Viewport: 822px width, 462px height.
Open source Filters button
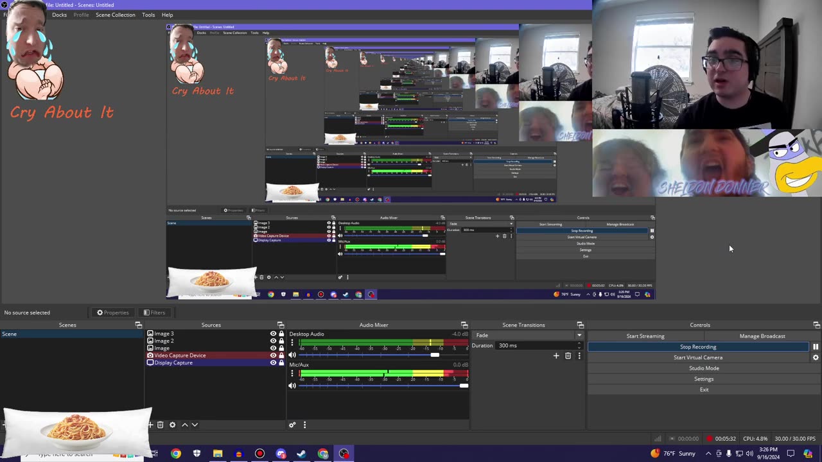154,312
